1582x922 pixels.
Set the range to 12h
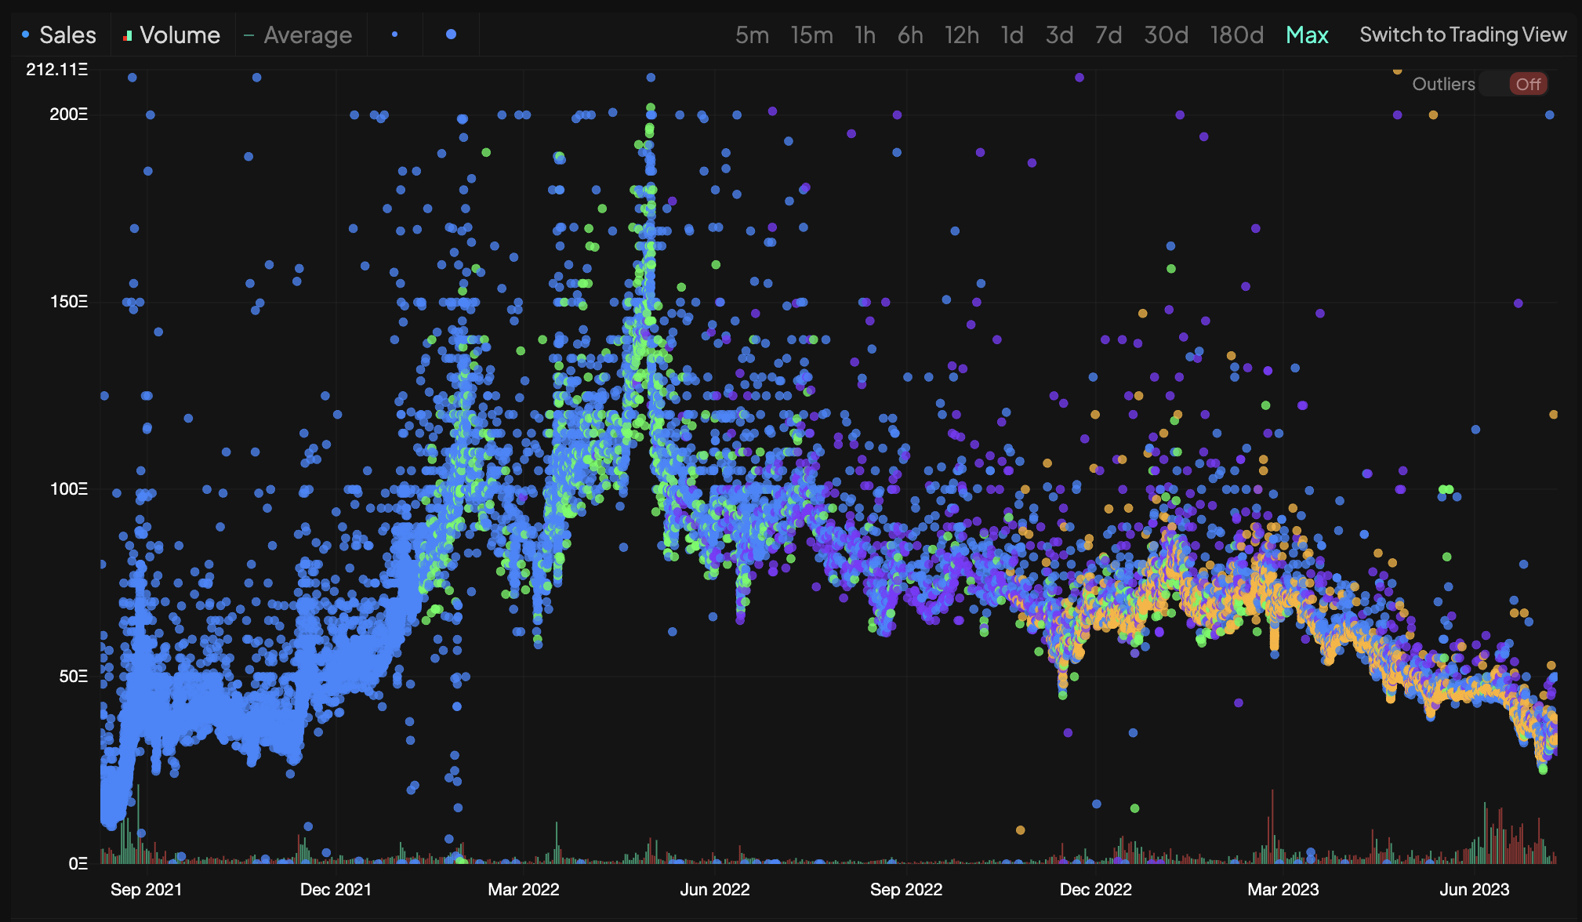pyautogui.click(x=962, y=34)
